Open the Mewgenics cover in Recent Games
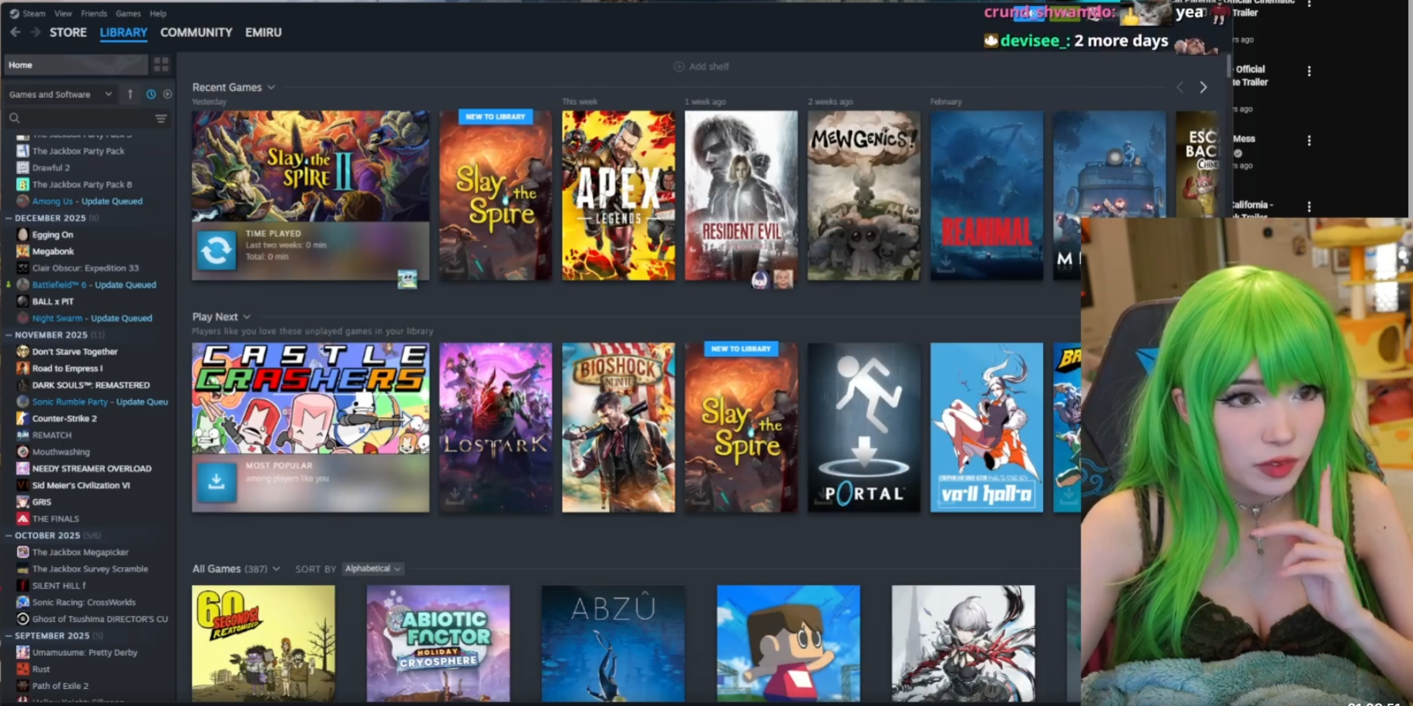 (x=863, y=196)
